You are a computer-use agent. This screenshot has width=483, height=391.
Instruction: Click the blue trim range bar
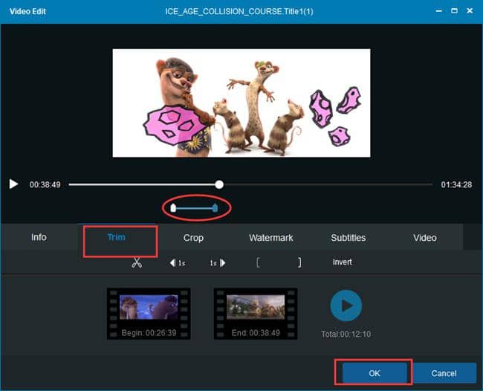(195, 208)
